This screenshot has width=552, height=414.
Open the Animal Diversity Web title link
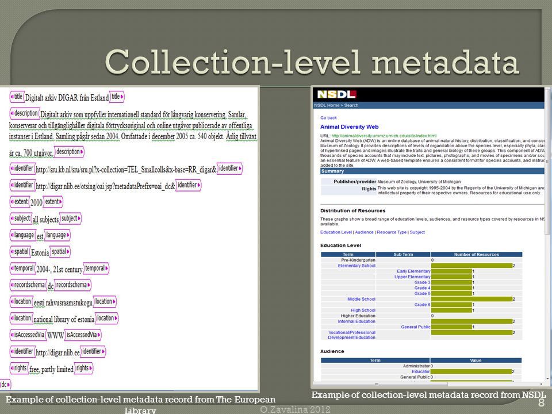pos(349,126)
